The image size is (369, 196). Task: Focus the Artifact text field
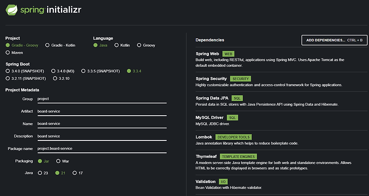(x=101, y=111)
